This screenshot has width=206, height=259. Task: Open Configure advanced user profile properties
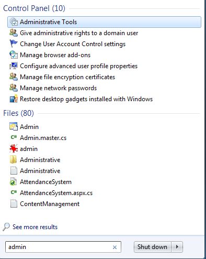[x=79, y=66]
